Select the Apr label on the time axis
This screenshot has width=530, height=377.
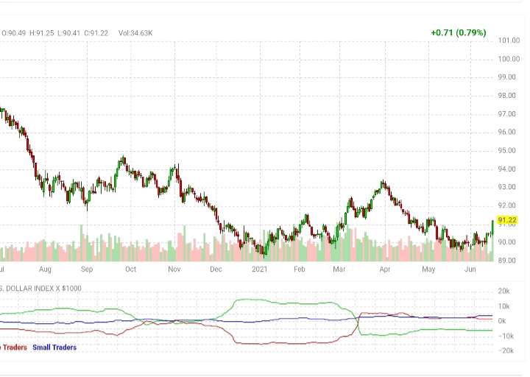click(x=385, y=269)
